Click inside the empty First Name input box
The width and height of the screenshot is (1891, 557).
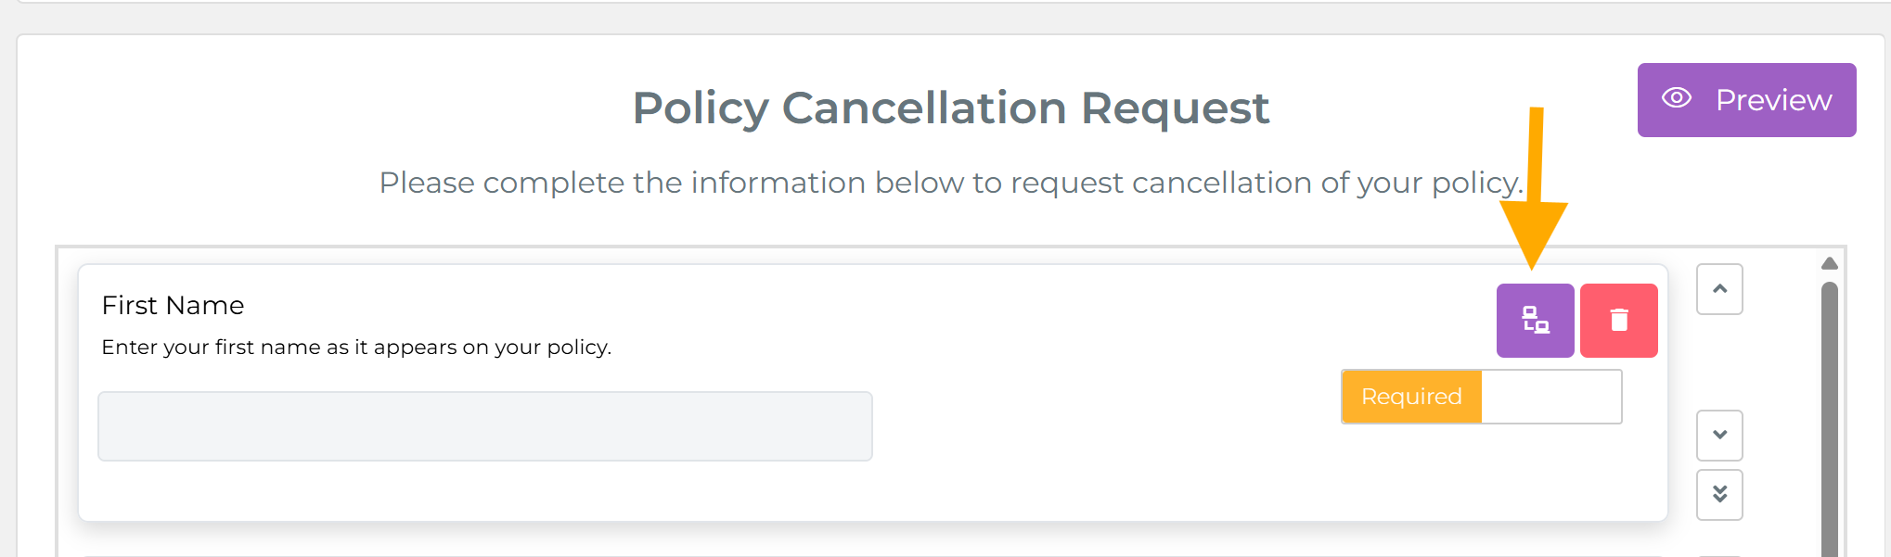[484, 426]
